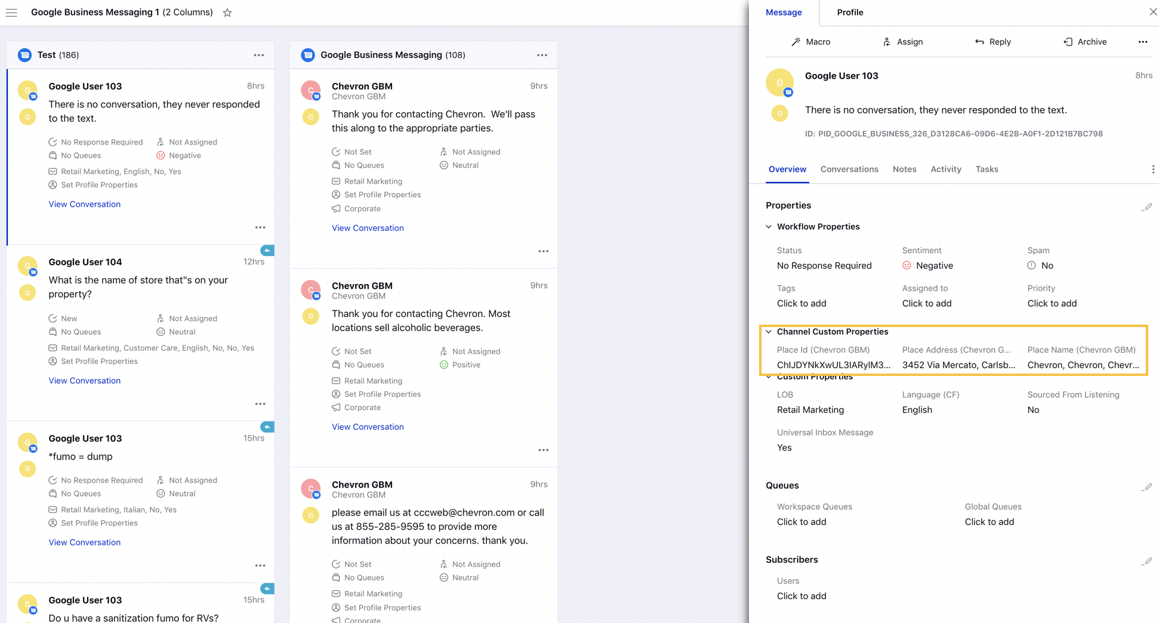Open more options for first Google User 103 card
This screenshot has height=623, width=1159.
pyautogui.click(x=260, y=227)
